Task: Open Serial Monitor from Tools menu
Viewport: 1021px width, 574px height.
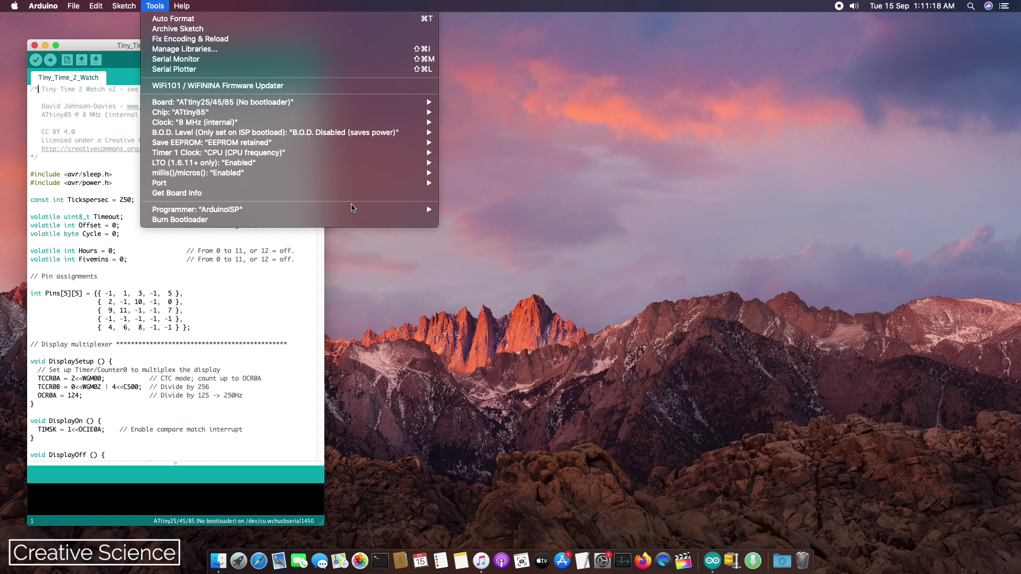Action: pos(290,59)
